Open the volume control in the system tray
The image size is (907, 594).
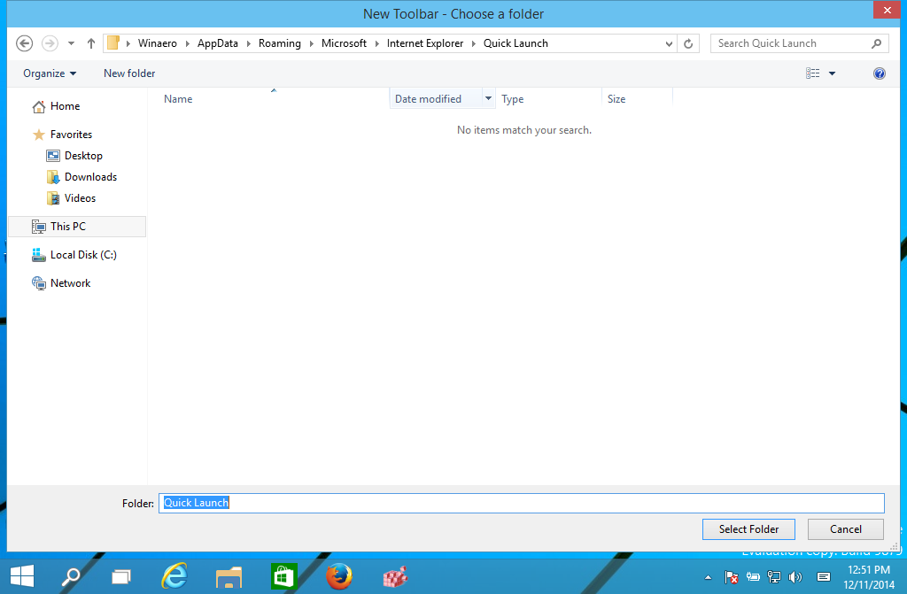tap(795, 576)
